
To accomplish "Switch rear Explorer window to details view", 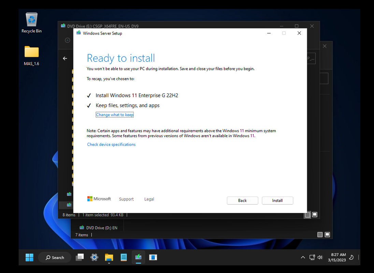I will [x=320, y=235].
